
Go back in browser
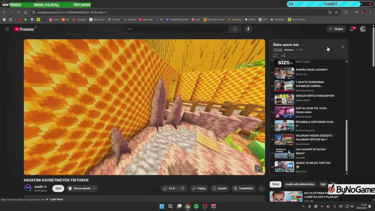[x=4, y=12]
